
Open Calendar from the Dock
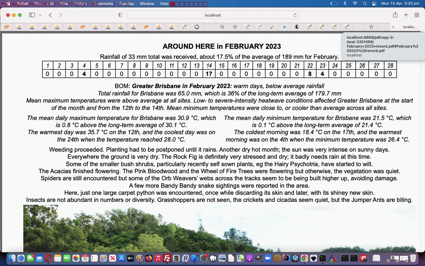click(85, 258)
